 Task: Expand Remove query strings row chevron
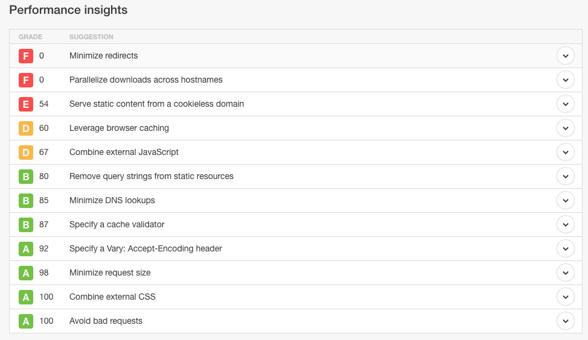point(565,176)
